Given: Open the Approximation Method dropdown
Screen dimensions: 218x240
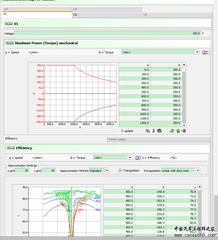Looking at the screenshot, I should [x=107, y=170].
